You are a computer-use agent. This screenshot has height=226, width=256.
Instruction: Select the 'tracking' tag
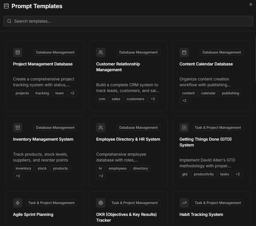click(42, 93)
